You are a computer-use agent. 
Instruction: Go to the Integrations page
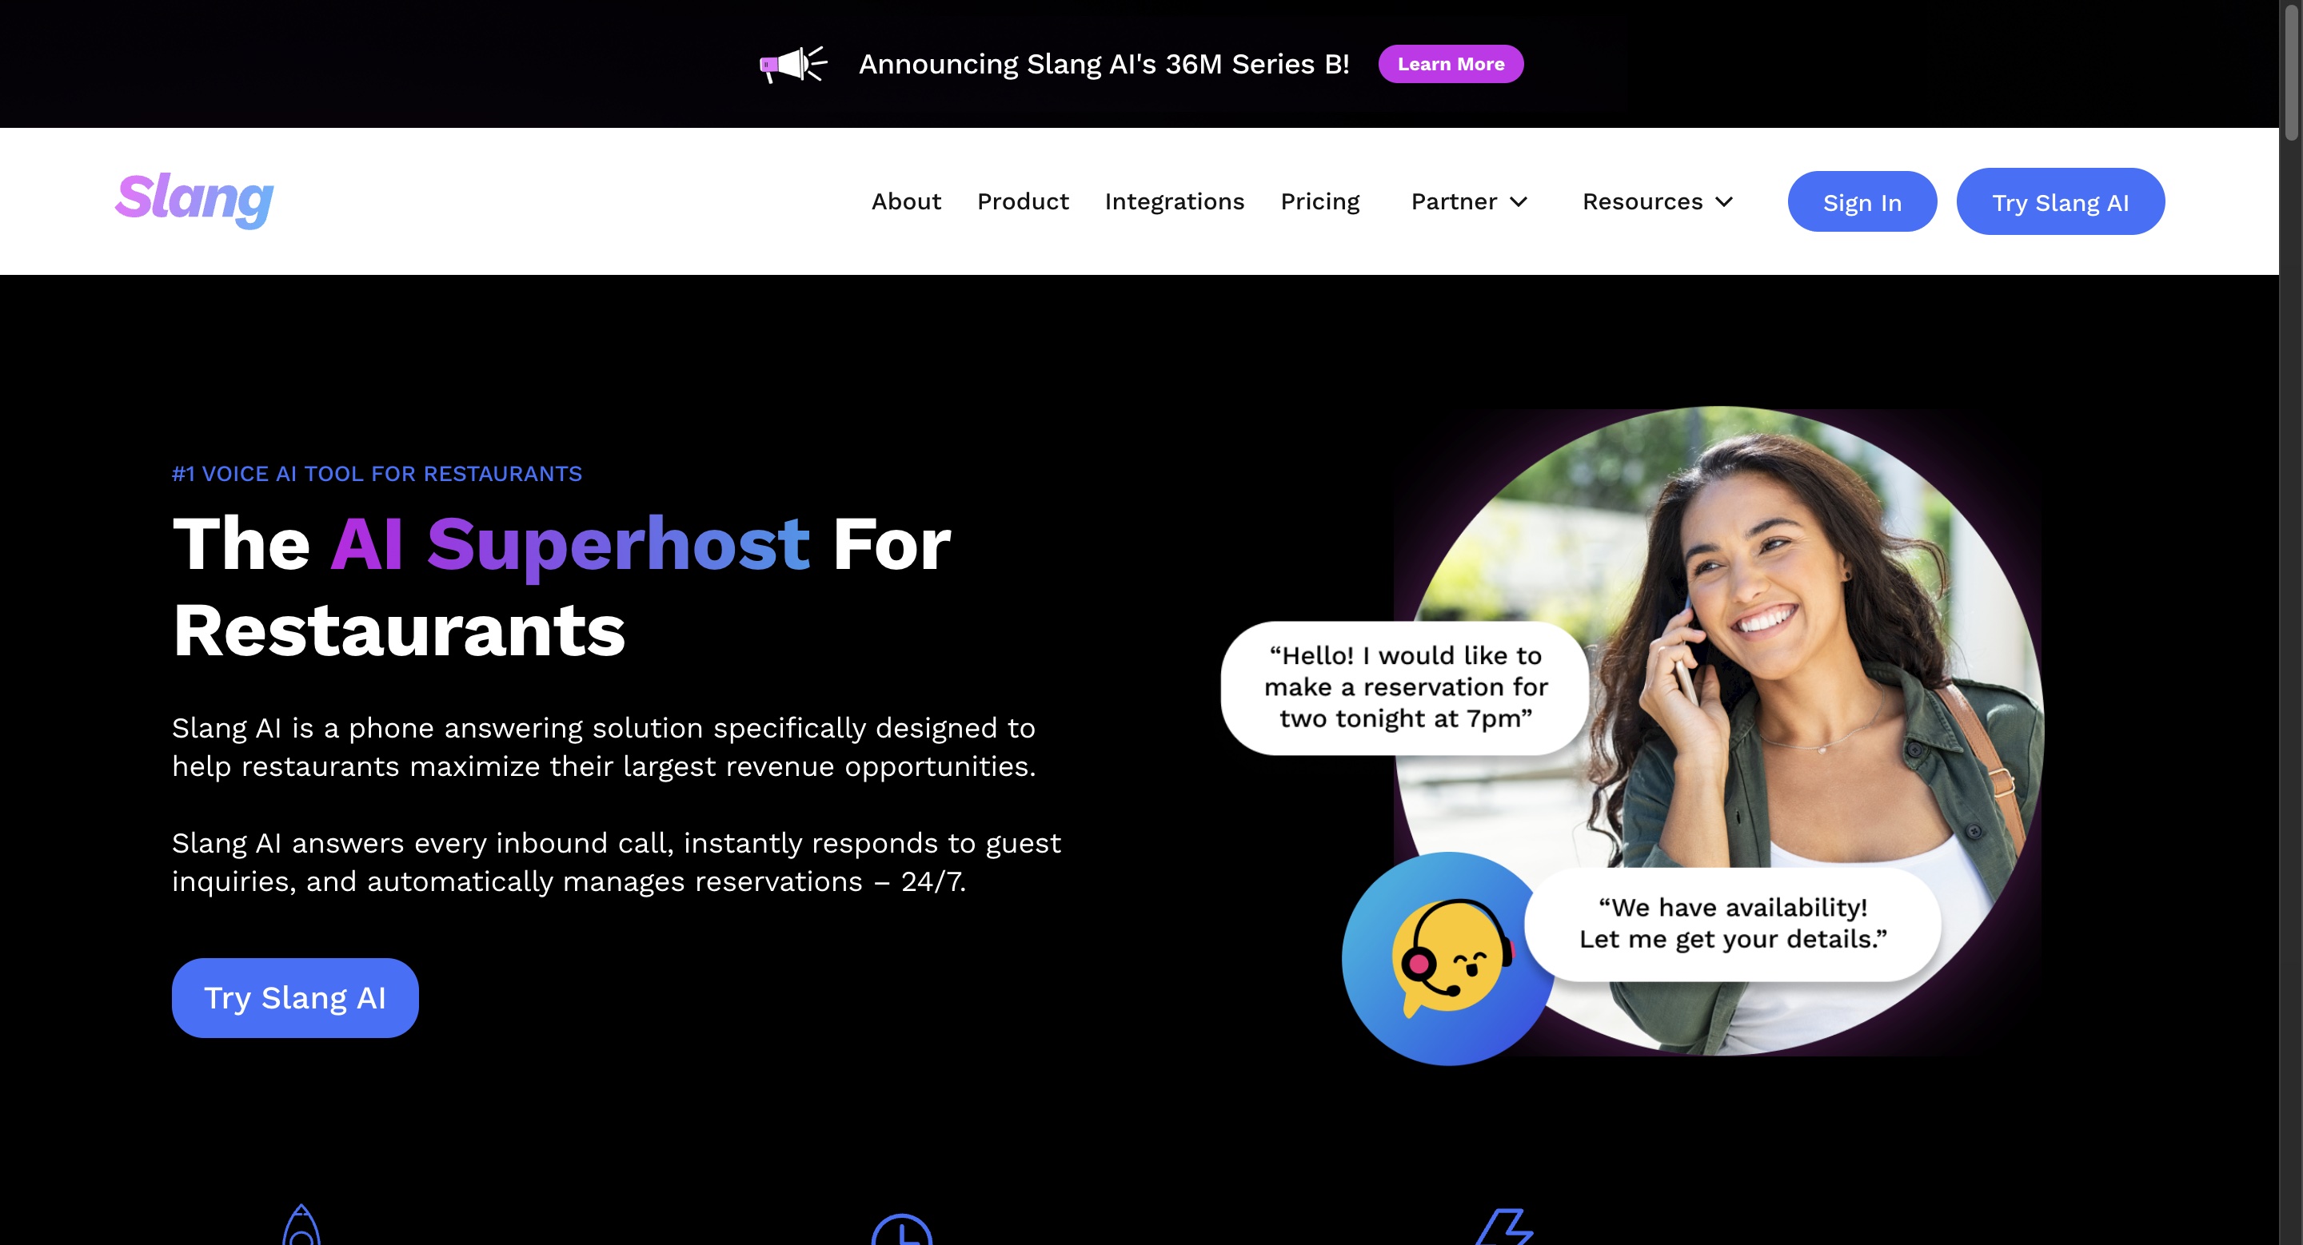[1174, 202]
